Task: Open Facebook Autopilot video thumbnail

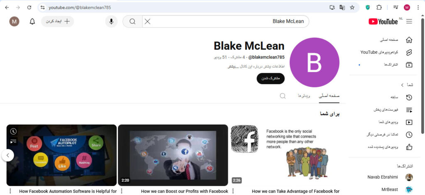Action: (x=61, y=155)
